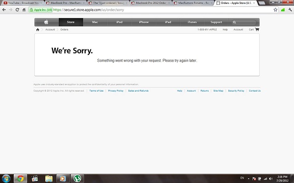294x183 pixels.
Task: Open the Store section
Action: pyautogui.click(x=71, y=22)
